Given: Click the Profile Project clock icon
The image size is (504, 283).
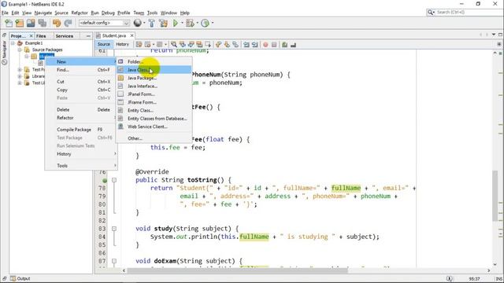Looking at the screenshot, I should click(x=205, y=23).
